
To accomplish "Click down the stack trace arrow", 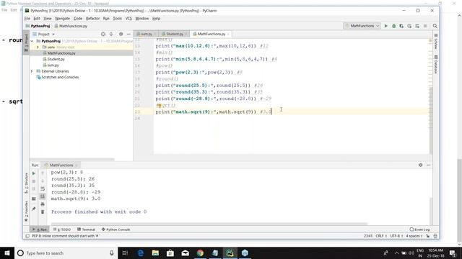I will point(43,181).
